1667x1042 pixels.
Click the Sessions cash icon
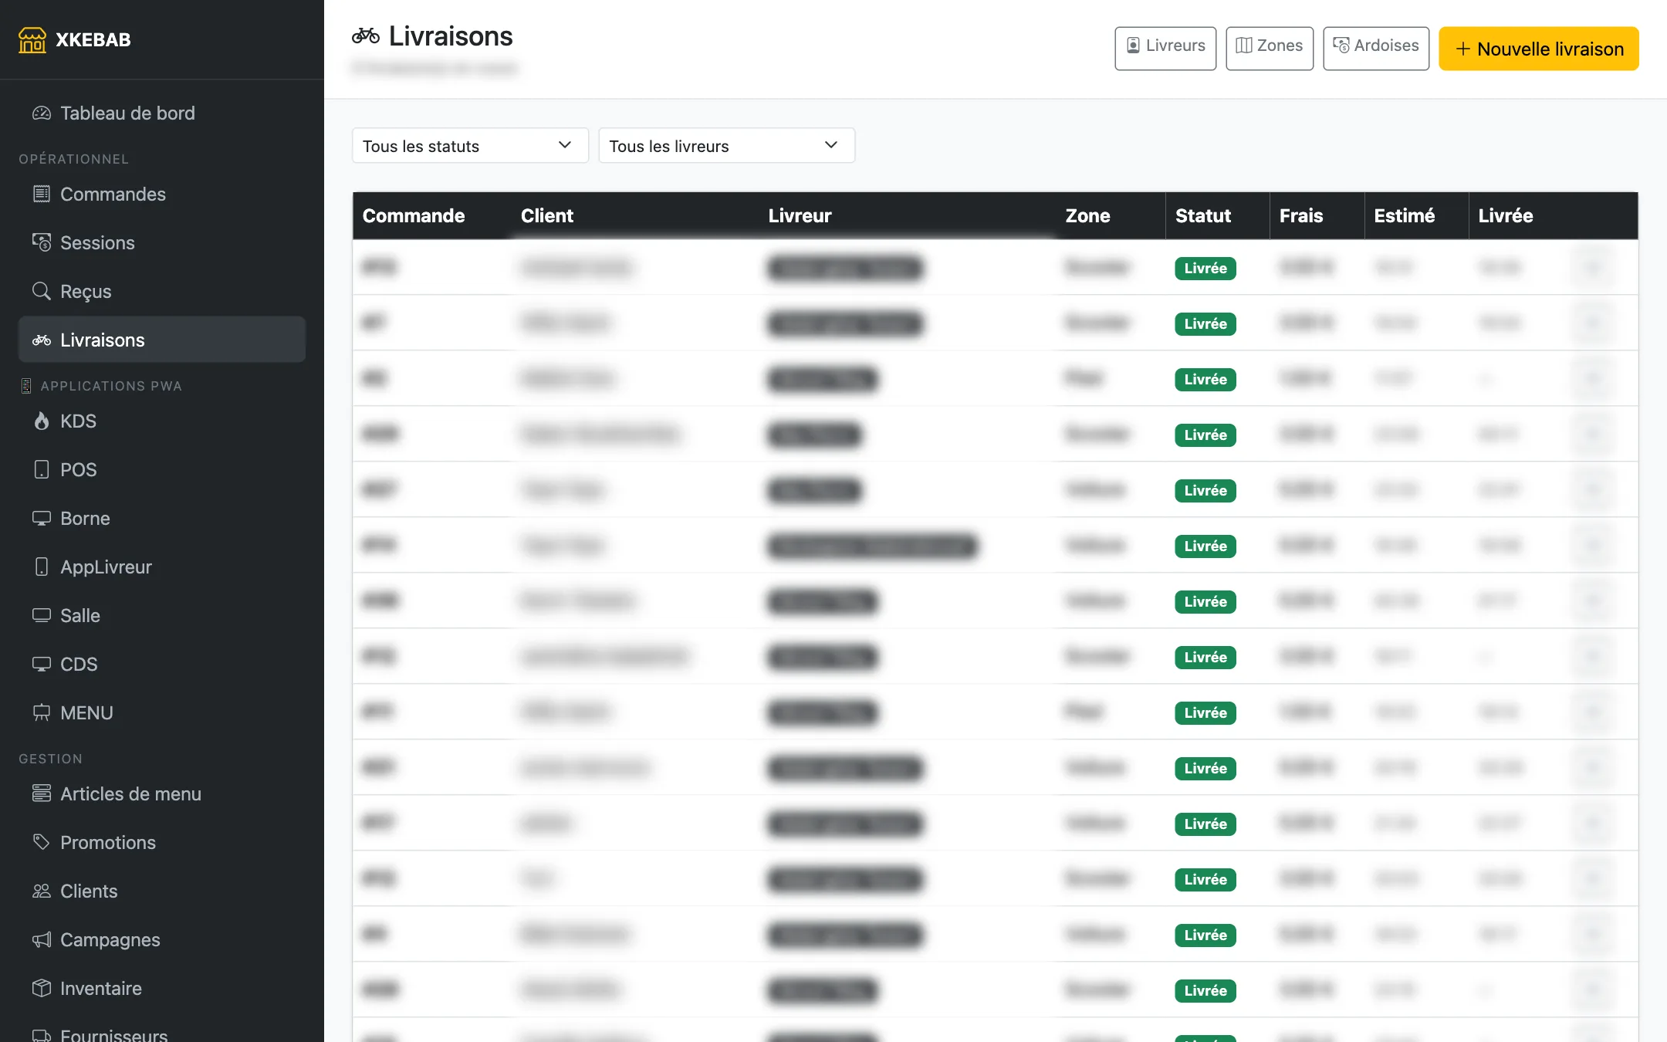[x=42, y=242]
